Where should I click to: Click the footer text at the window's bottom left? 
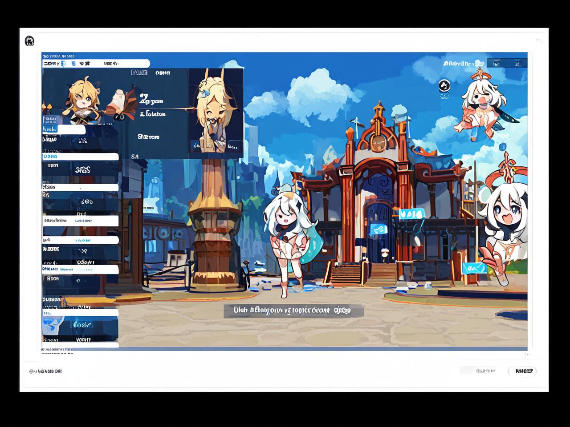45,371
